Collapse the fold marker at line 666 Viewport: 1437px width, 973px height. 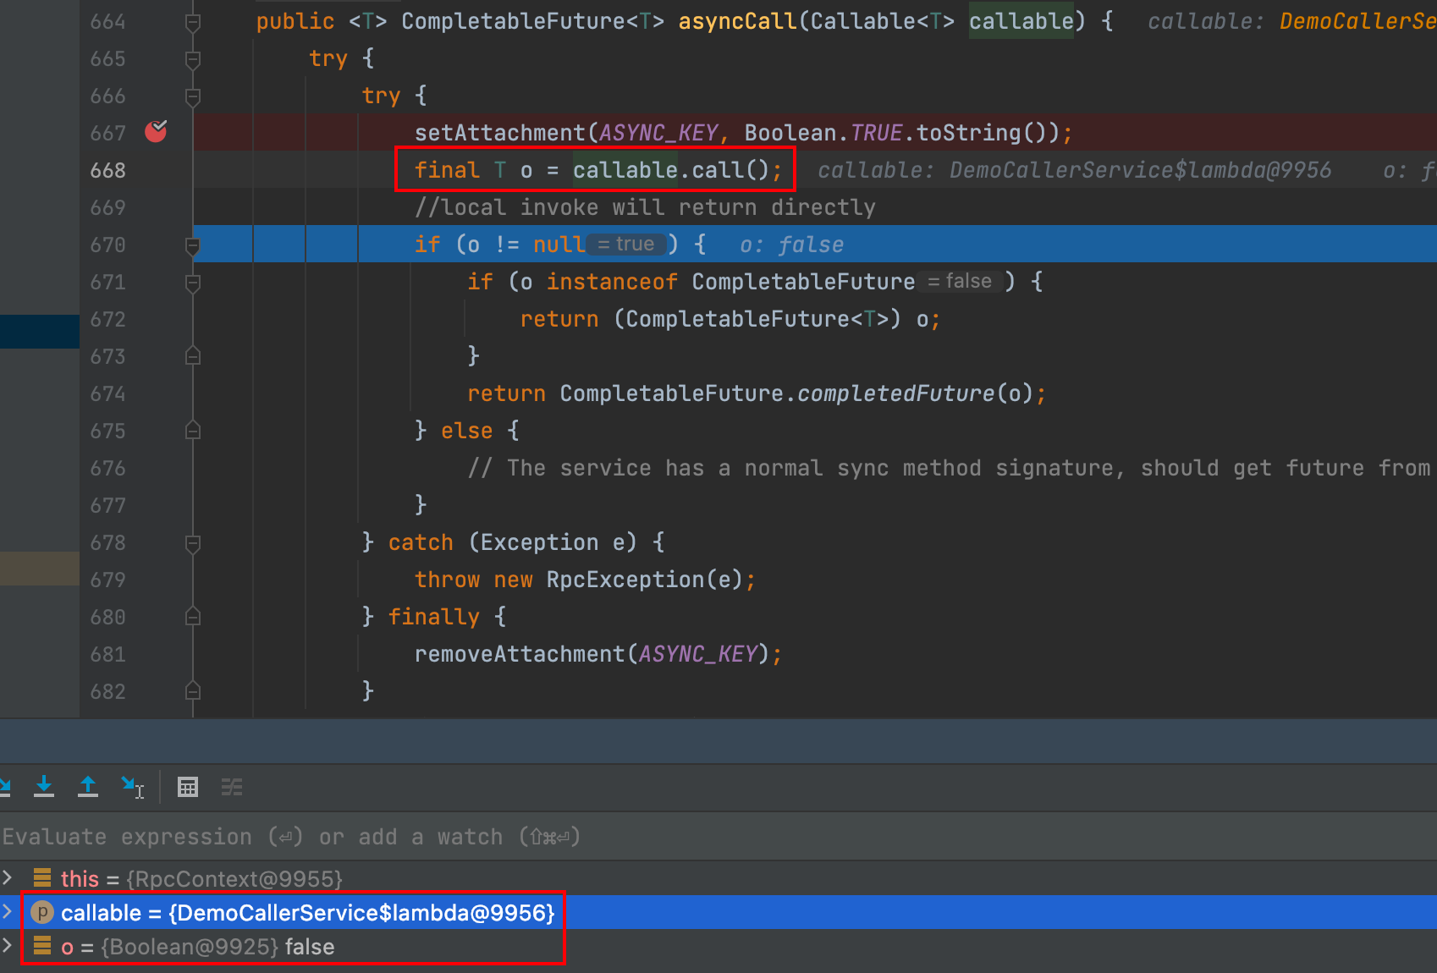(x=193, y=96)
